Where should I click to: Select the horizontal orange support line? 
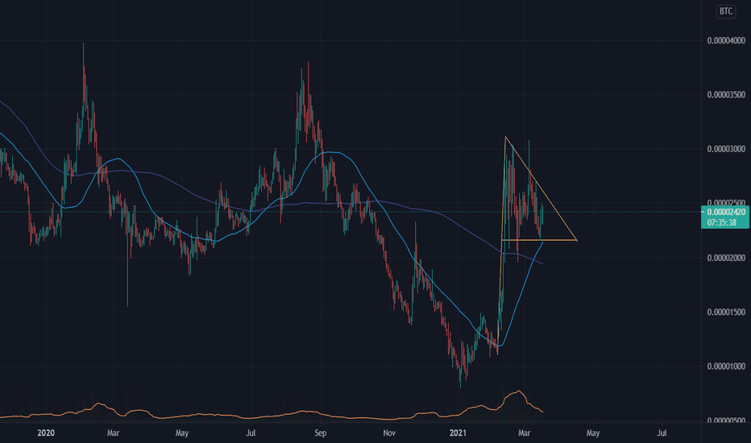coord(539,240)
